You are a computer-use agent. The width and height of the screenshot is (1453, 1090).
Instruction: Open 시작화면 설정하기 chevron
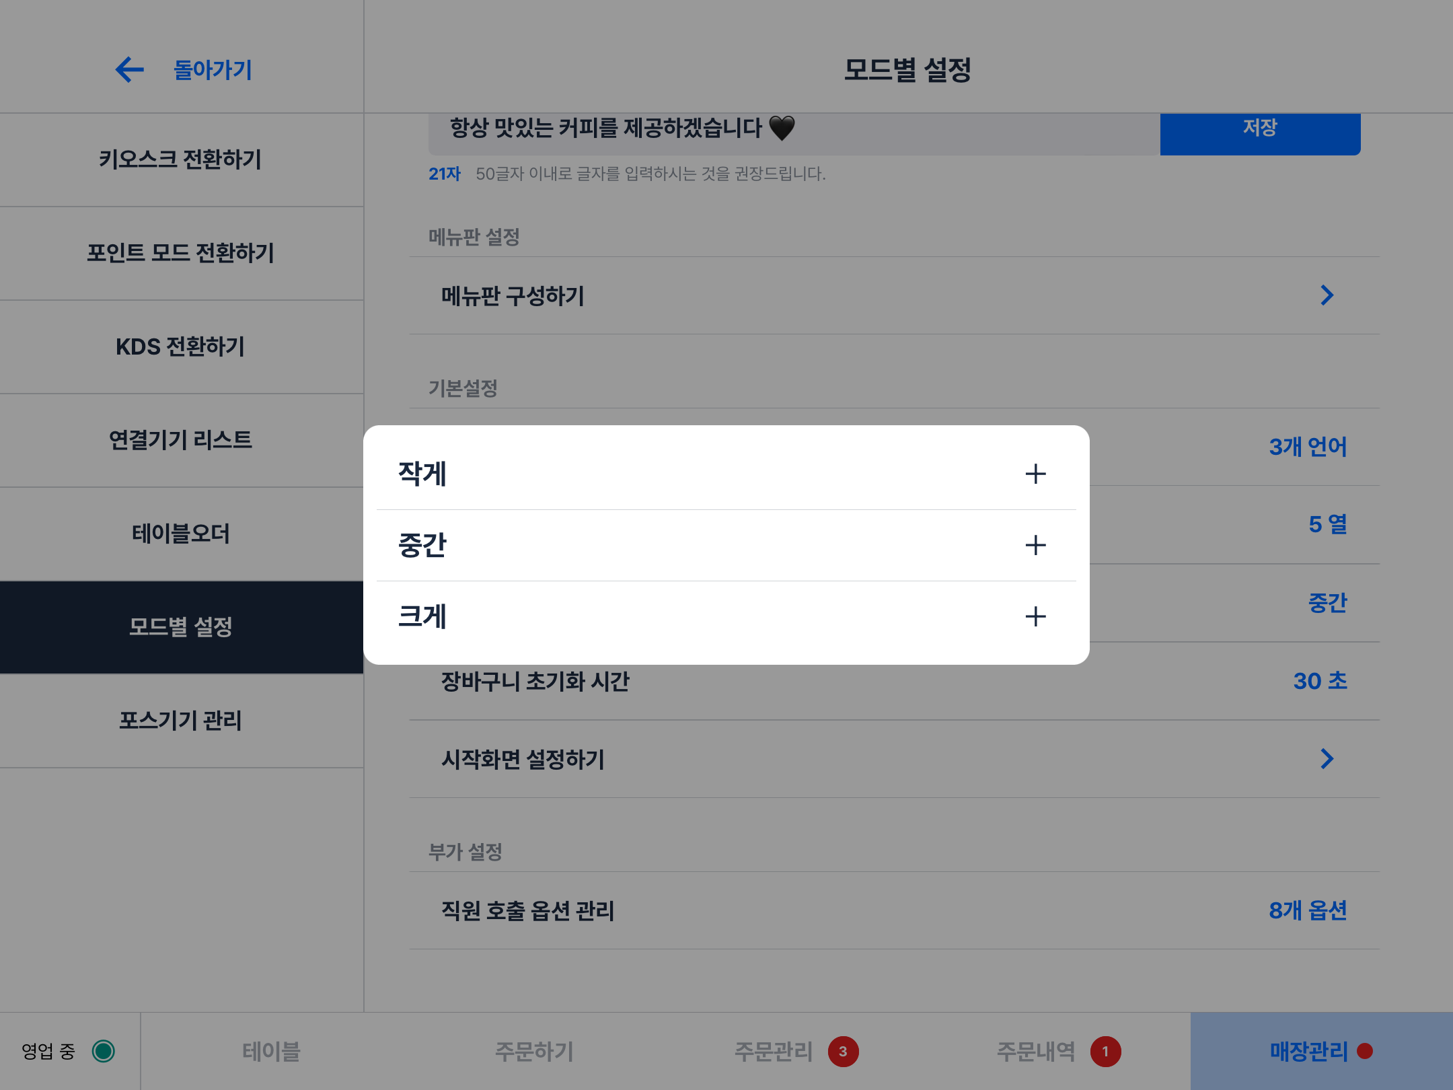pos(1327,759)
